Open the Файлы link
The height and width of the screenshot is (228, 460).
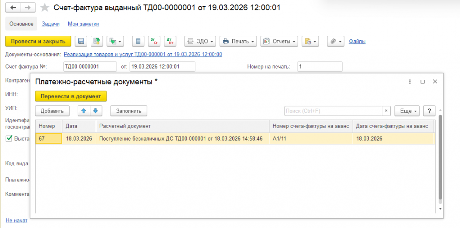[x=357, y=41]
